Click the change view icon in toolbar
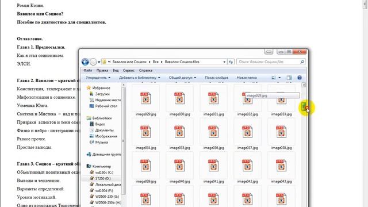 tap(274, 78)
